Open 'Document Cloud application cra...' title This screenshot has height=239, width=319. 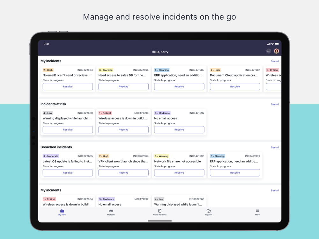tap(234, 75)
